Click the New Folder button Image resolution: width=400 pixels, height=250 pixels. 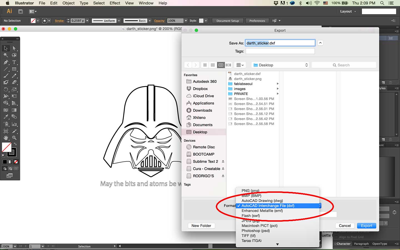coord(201,226)
